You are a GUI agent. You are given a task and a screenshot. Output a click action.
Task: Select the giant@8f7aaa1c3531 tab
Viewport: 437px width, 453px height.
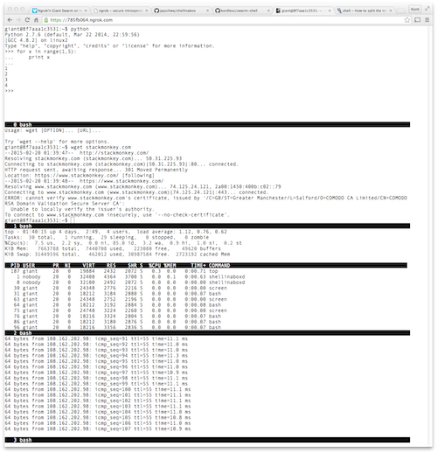[303, 10]
